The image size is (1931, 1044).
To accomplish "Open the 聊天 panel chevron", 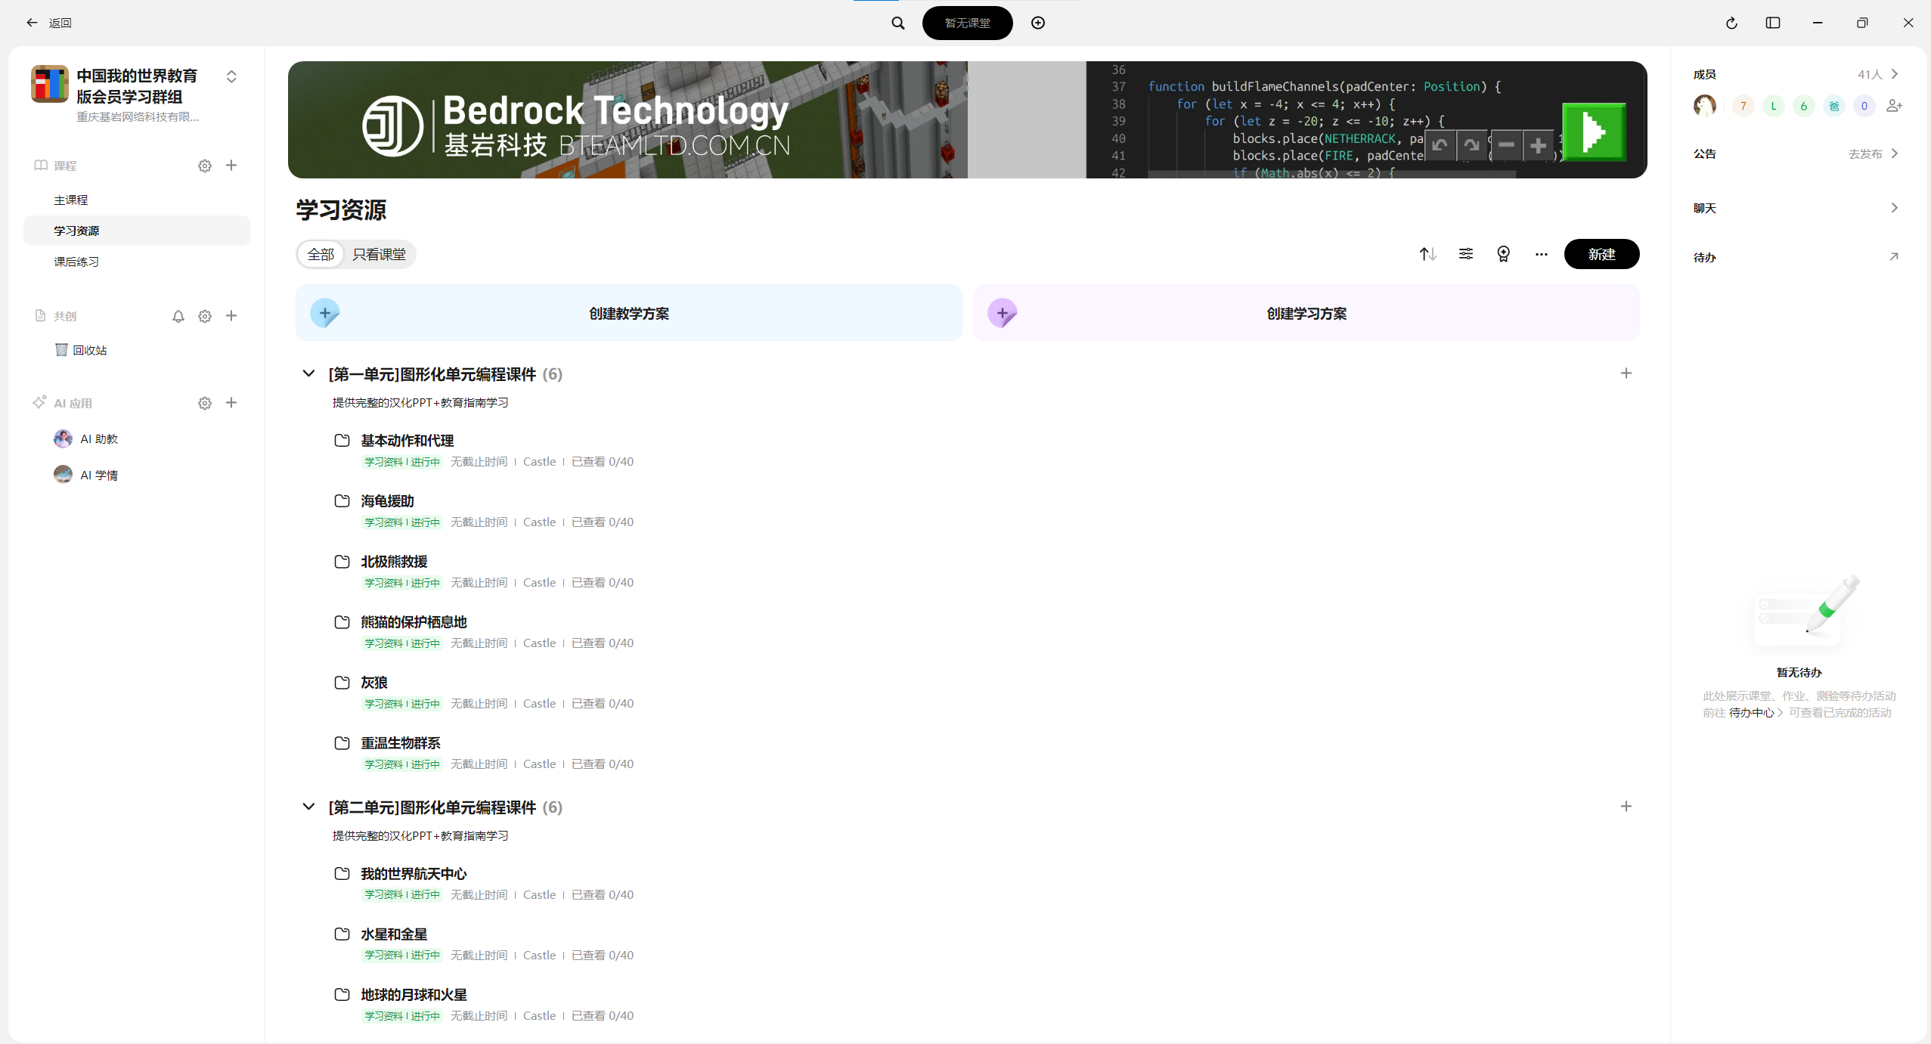I will pyautogui.click(x=1894, y=208).
